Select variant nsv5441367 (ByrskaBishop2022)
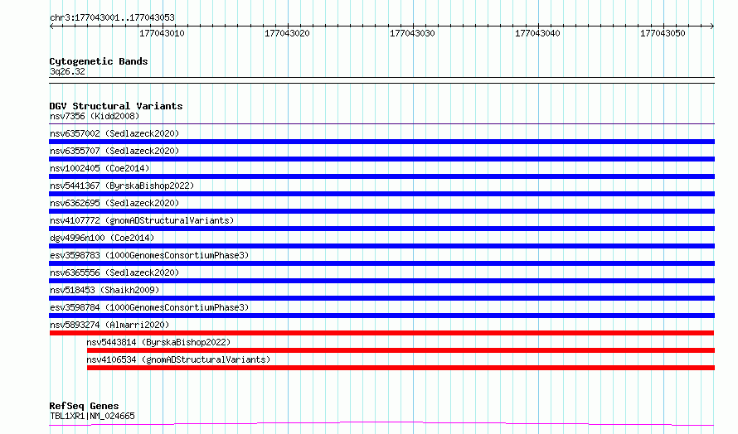The width and height of the screenshot is (738, 434). 122,186
